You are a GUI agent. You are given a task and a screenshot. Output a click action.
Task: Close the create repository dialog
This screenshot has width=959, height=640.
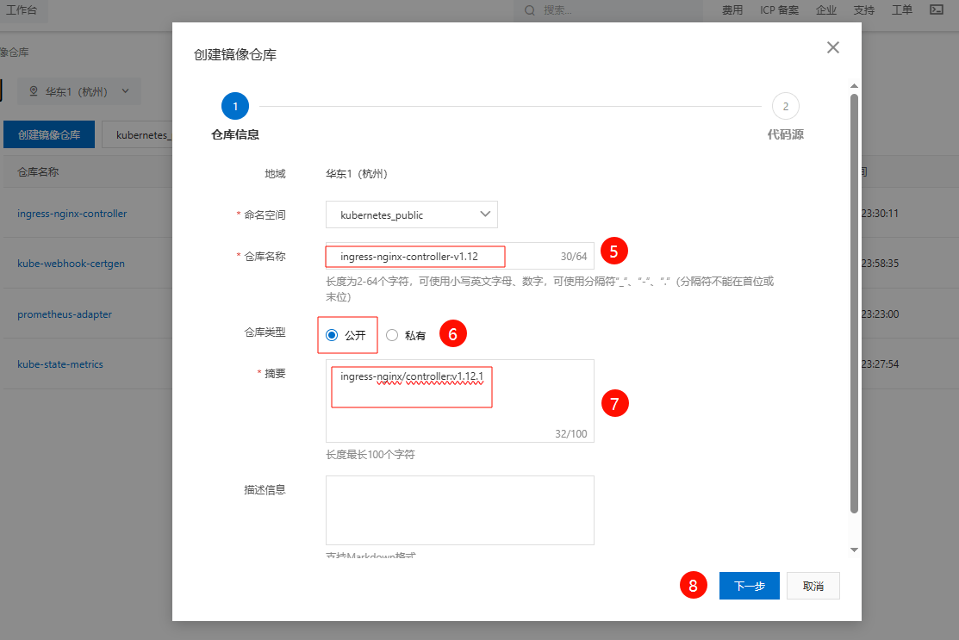[x=832, y=47]
